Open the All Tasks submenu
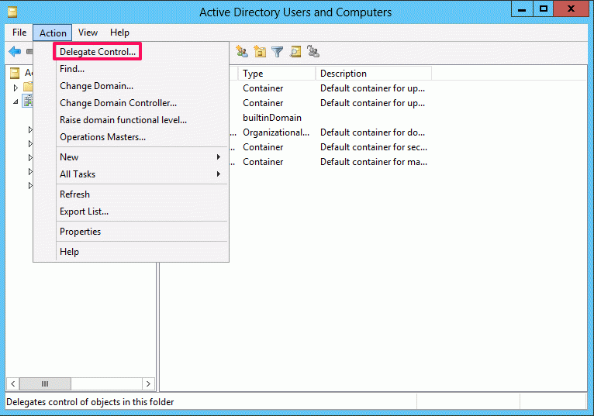594x416 pixels. click(142, 174)
